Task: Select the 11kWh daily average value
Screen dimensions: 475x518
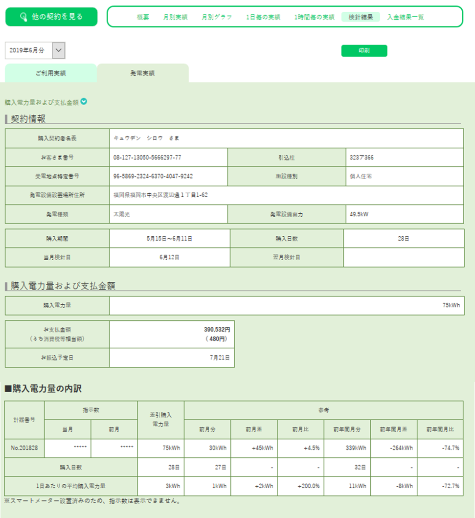Action: 358,486
